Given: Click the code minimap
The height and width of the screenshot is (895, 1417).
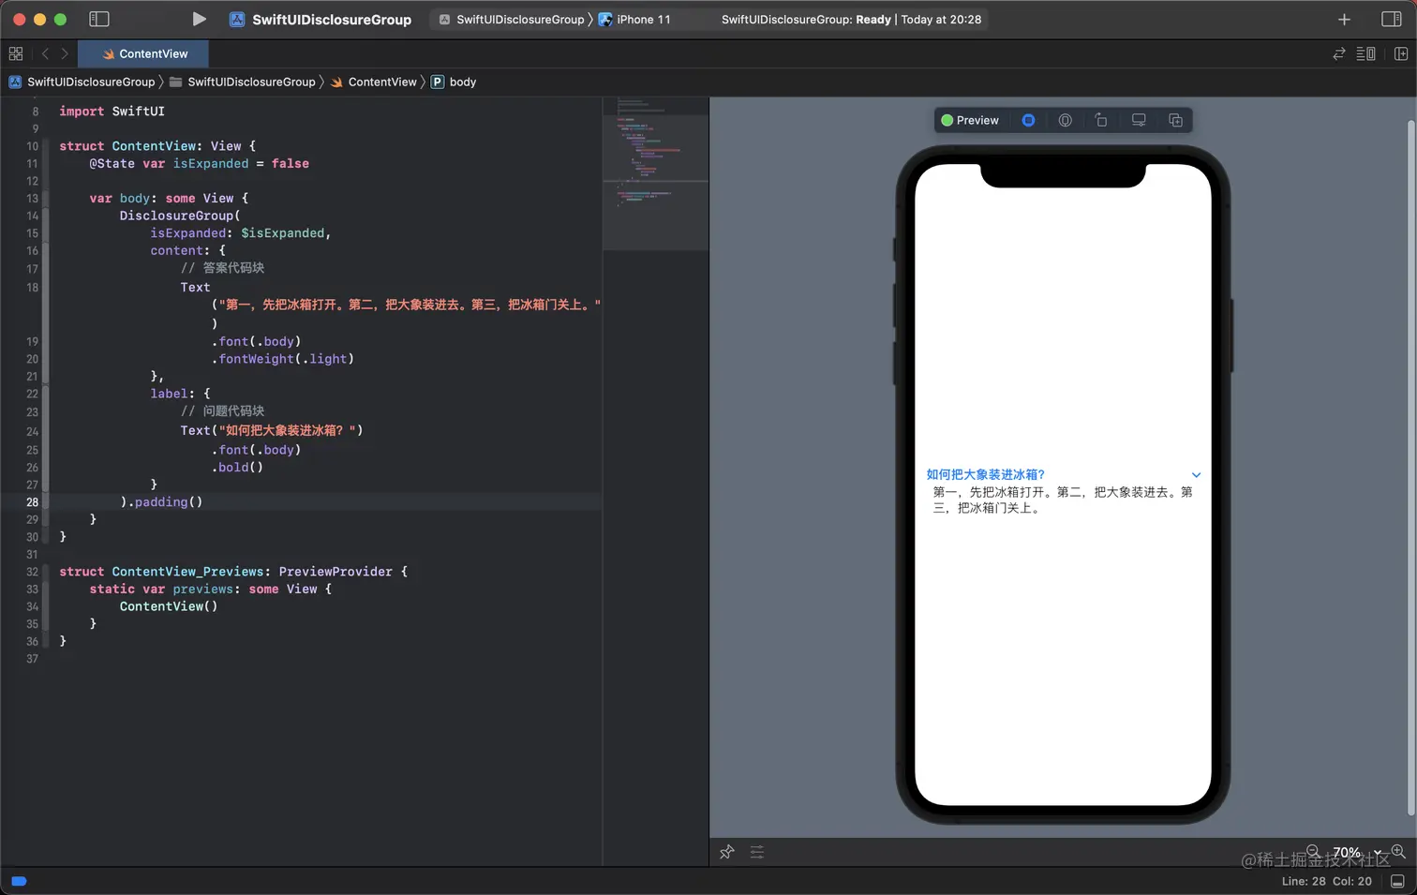Looking at the screenshot, I should point(655,173).
